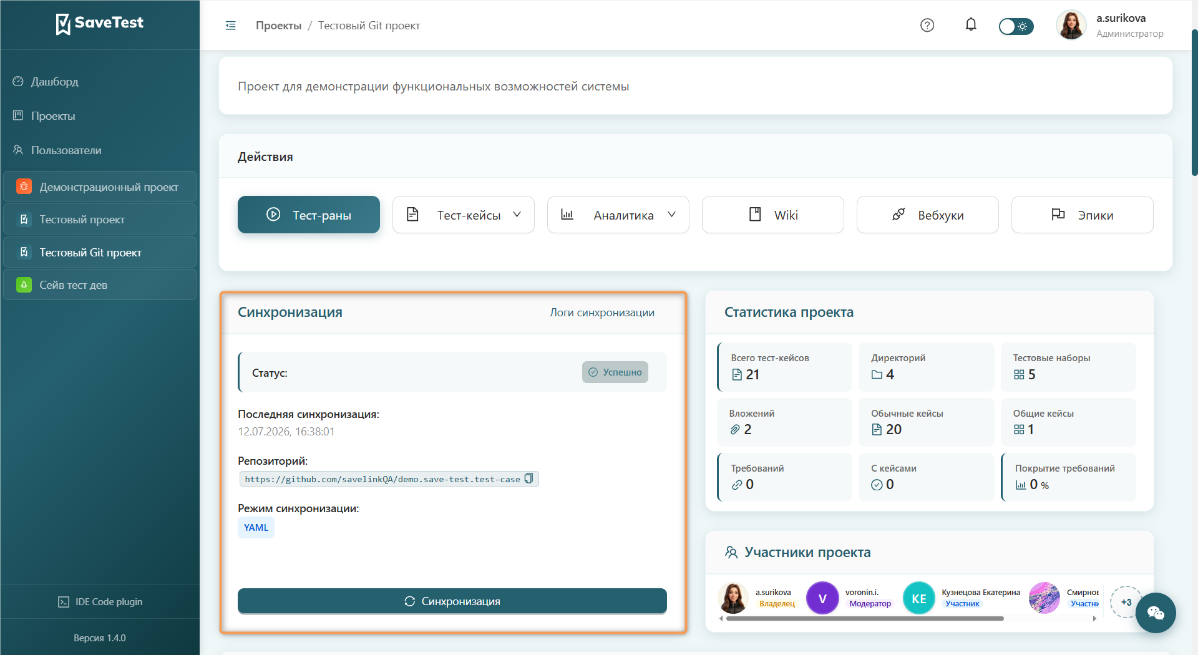This screenshot has height=655, width=1198.
Task: Click the SaveTest logo
Action: click(100, 24)
